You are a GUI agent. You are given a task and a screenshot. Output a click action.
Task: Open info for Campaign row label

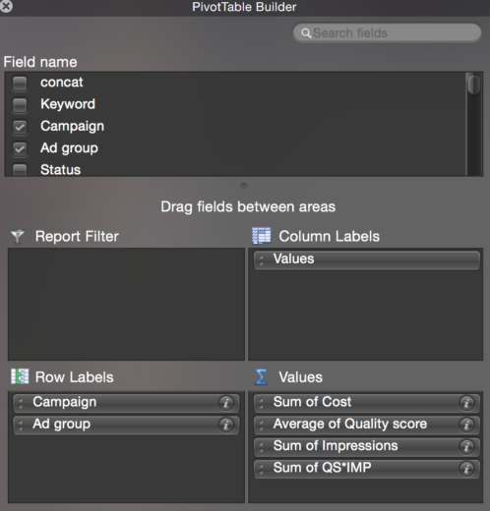(226, 403)
